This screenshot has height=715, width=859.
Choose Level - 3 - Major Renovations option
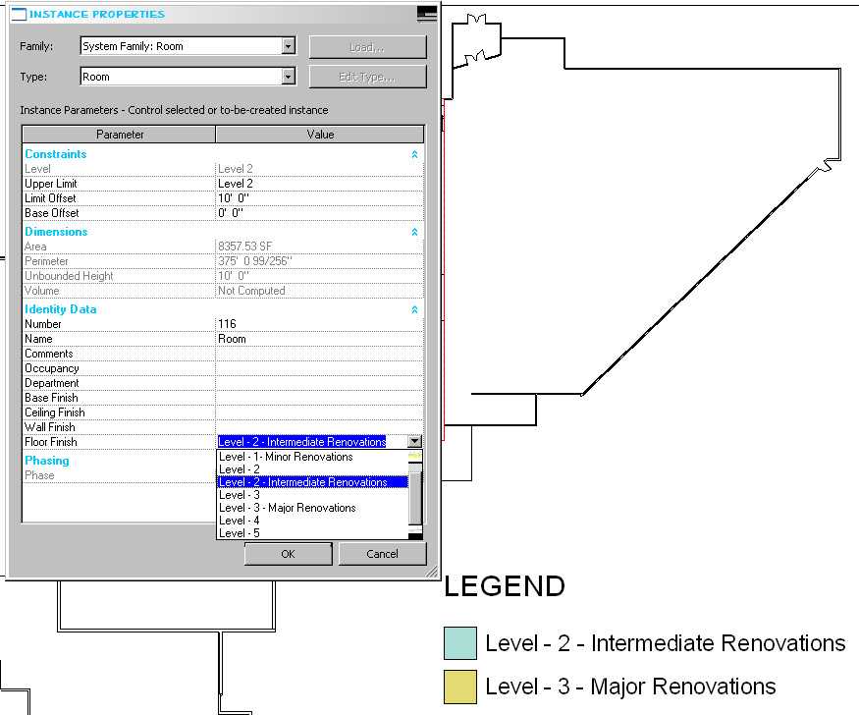tap(288, 508)
